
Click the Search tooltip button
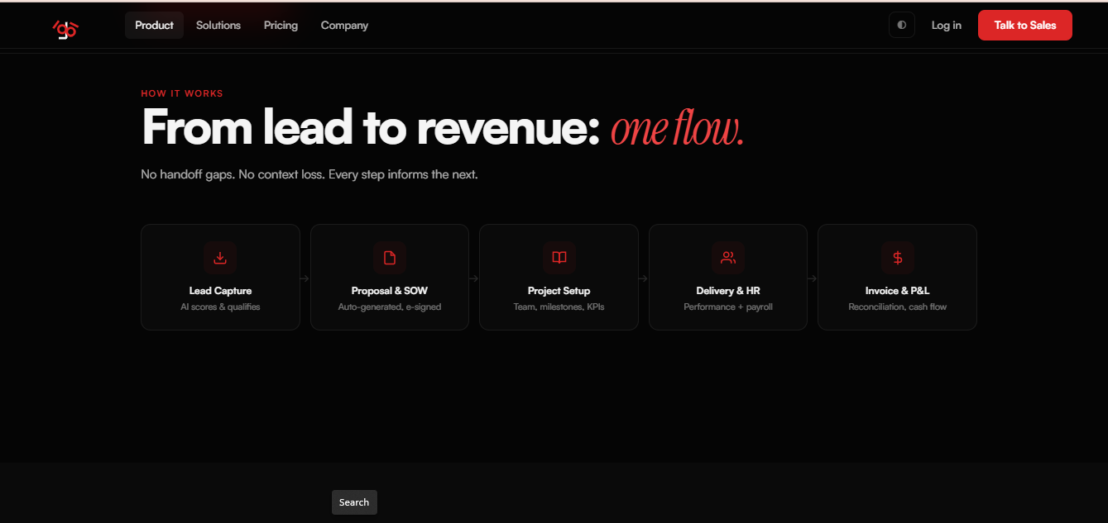(x=354, y=502)
